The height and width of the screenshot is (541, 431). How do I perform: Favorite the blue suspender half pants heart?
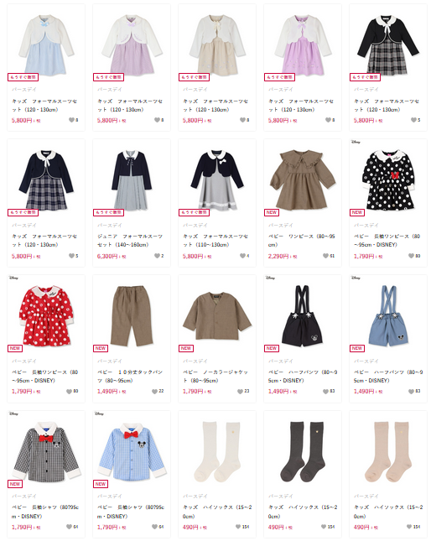tap(411, 391)
